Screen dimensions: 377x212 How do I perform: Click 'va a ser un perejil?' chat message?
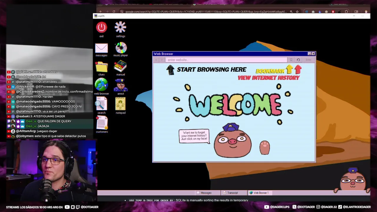[x=55, y=111]
